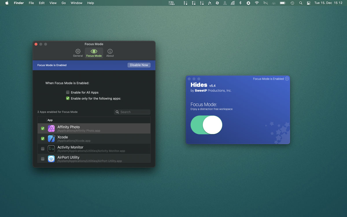Uncheck Enable only for the following apps
Screen dimensions: 347x217
click(68, 98)
